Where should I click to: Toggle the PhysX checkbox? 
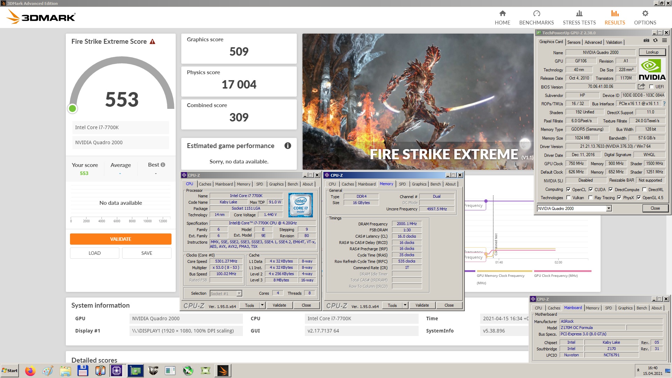(x=619, y=198)
